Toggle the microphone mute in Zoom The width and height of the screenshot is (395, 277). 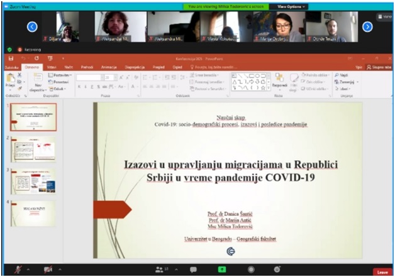(14, 269)
